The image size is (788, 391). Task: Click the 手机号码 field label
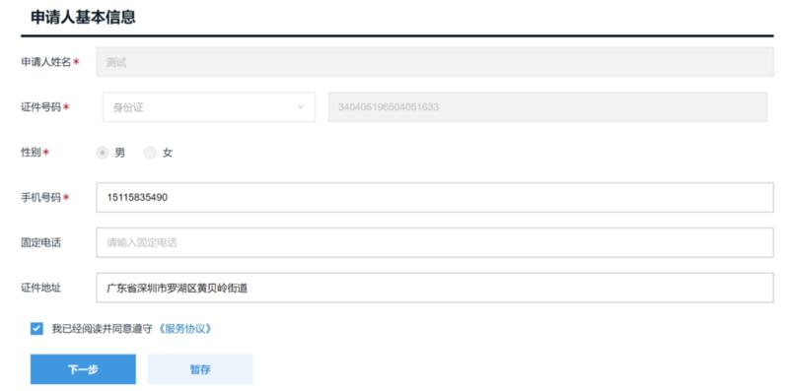(40, 197)
